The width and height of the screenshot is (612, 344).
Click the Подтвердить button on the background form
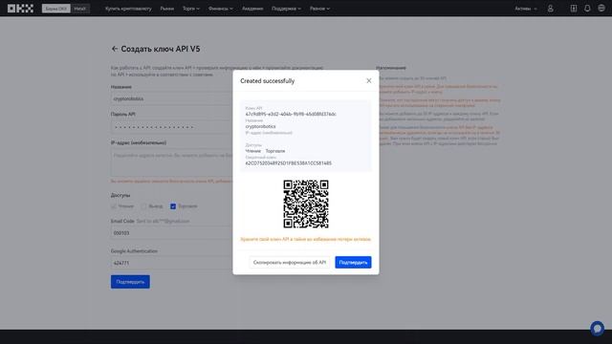coord(130,282)
